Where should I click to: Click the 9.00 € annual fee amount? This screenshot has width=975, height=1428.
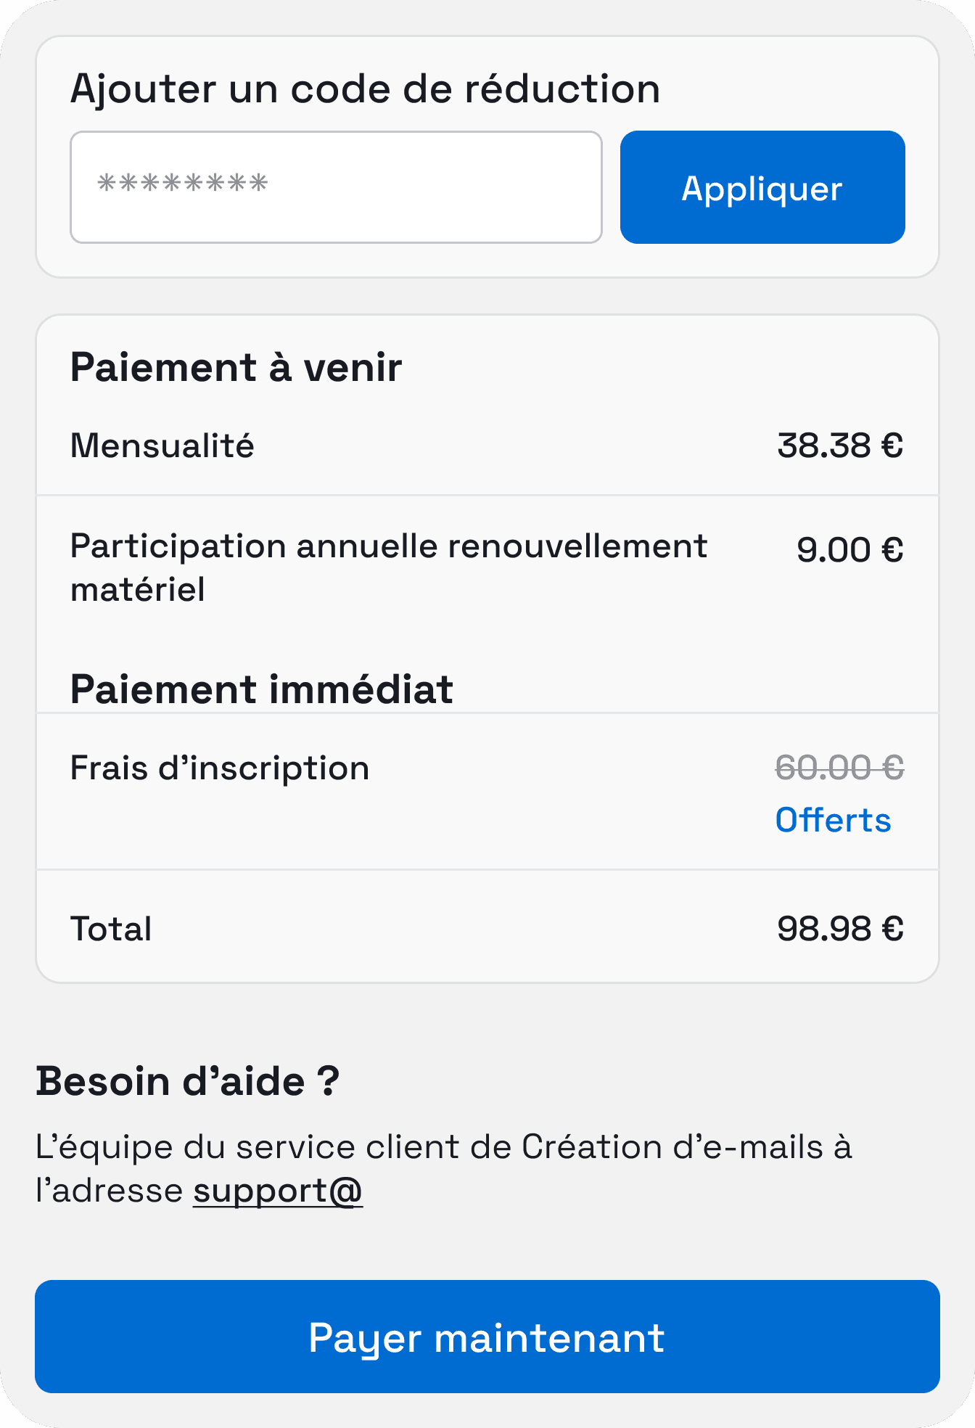click(849, 550)
